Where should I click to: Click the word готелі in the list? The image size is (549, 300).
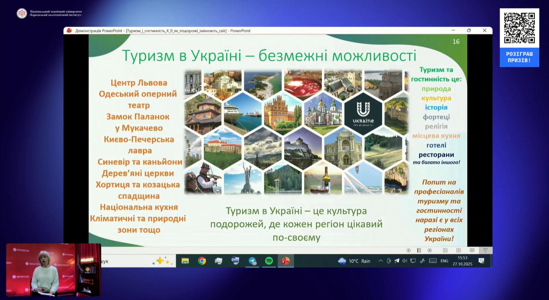click(436, 145)
